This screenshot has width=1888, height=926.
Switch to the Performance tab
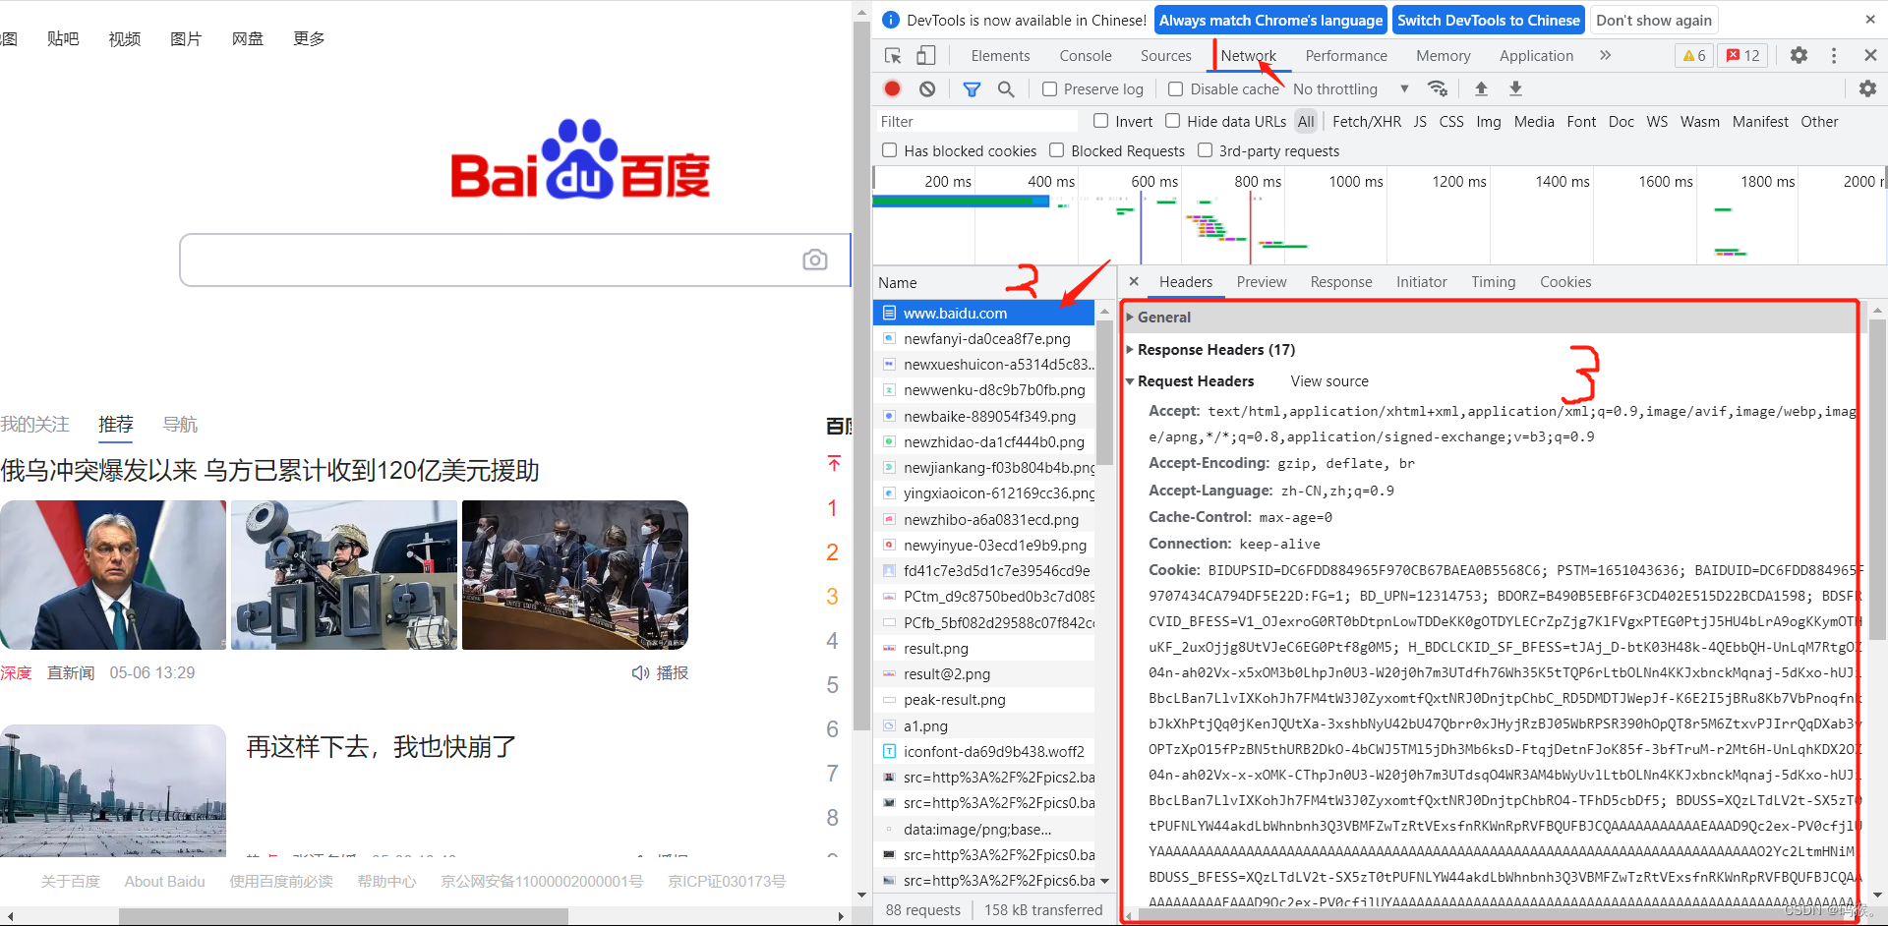tap(1346, 56)
